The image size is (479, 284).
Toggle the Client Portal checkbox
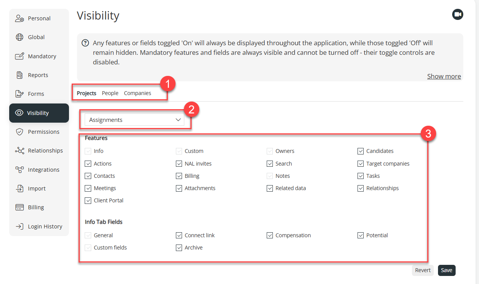coord(88,200)
